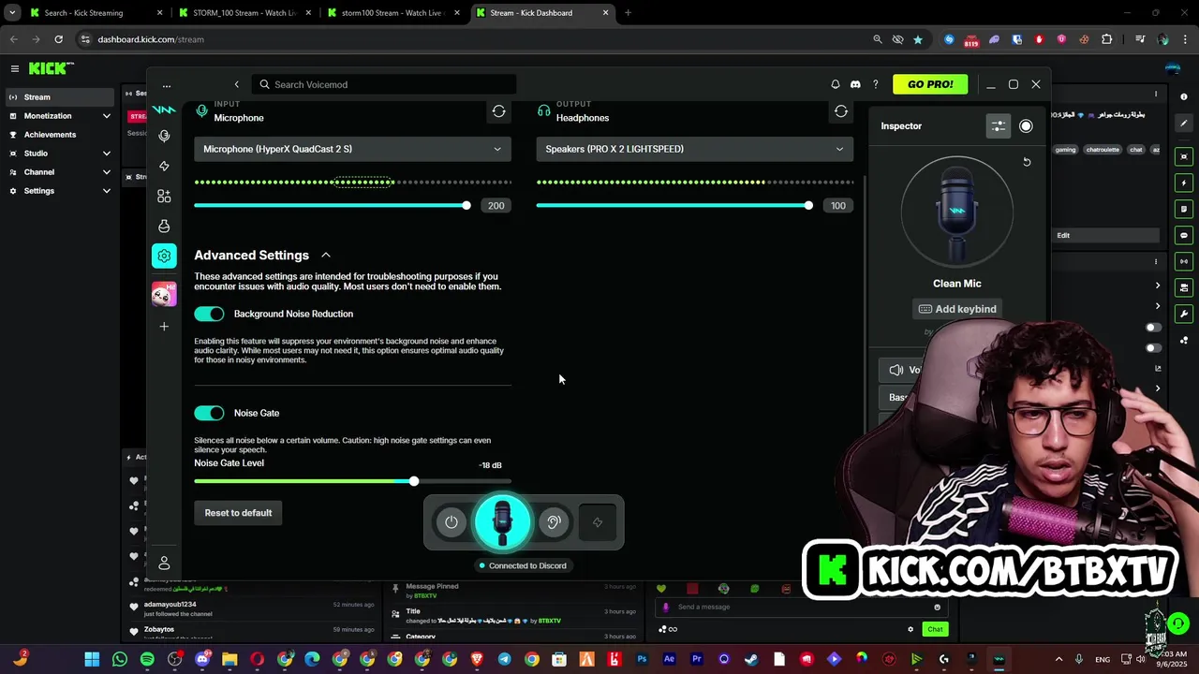Toggle the soundboard bolt button in bottom bar
Screen dimensions: 1199x674
click(x=598, y=522)
